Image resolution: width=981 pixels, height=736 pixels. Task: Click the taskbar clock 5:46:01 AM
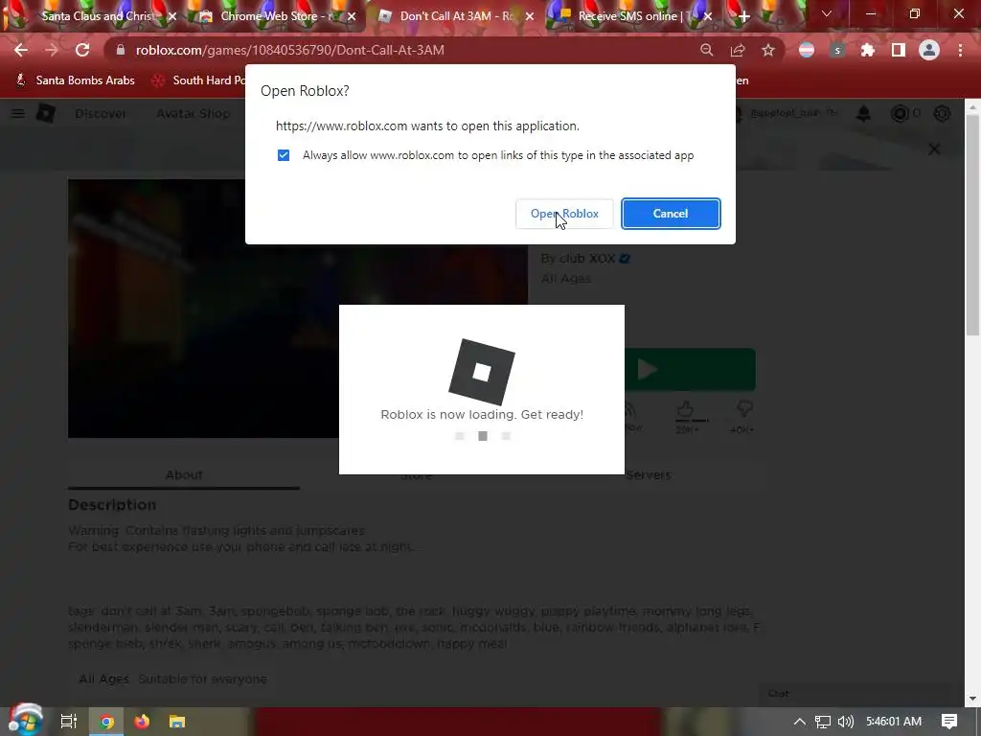894,722
